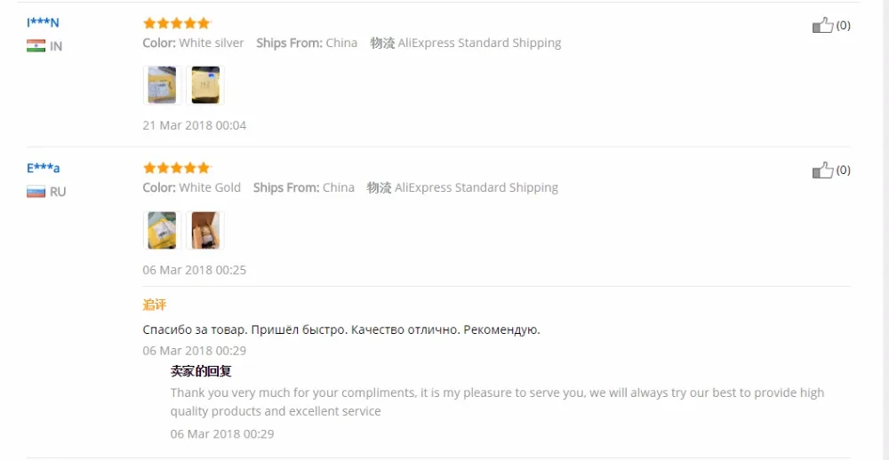889x460 pixels.
Task: Click the 卖家的回复 seller reply heading
Action: coord(201,371)
